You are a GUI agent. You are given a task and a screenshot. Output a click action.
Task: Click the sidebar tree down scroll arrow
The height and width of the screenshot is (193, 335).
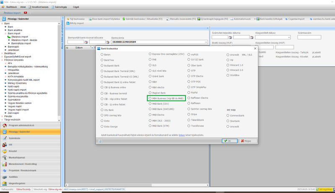coord(59,120)
